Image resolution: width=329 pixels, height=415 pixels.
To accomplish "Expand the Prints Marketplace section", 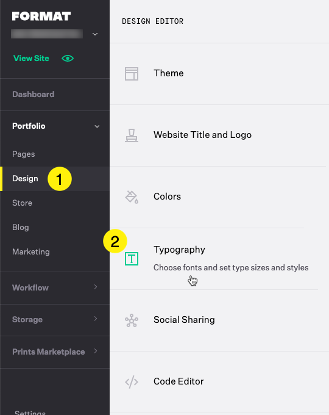I will click(x=55, y=352).
